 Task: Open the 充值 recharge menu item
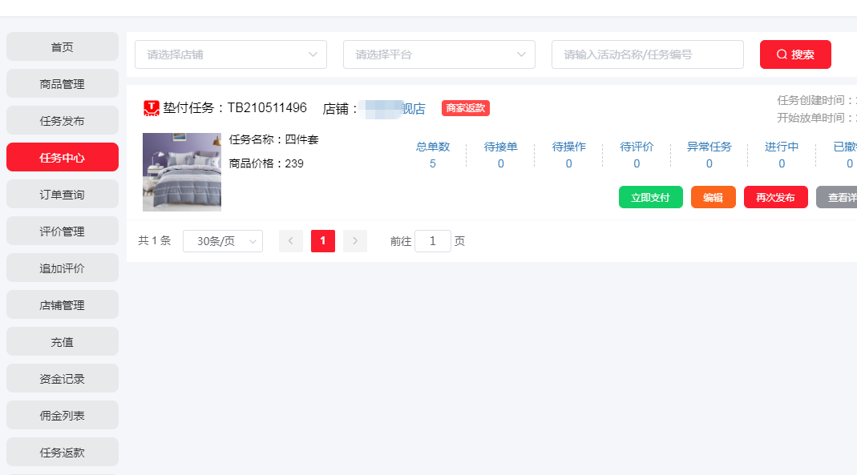click(63, 342)
